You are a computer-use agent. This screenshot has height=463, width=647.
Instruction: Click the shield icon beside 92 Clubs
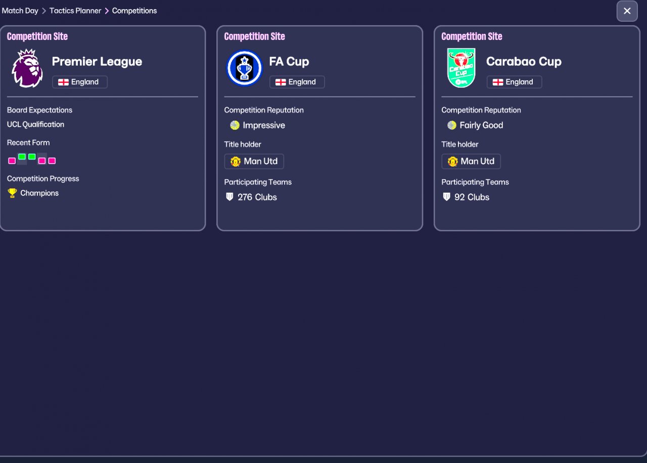pyautogui.click(x=446, y=197)
